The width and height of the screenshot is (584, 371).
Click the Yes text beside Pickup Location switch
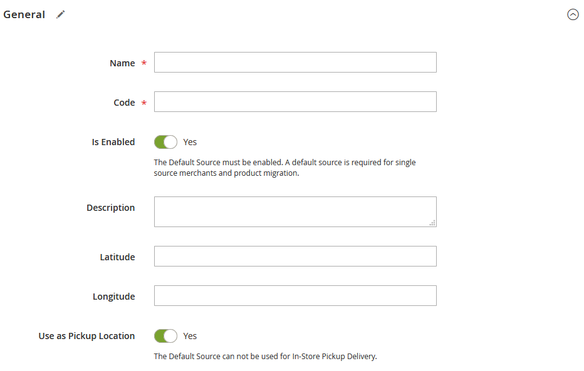(190, 336)
